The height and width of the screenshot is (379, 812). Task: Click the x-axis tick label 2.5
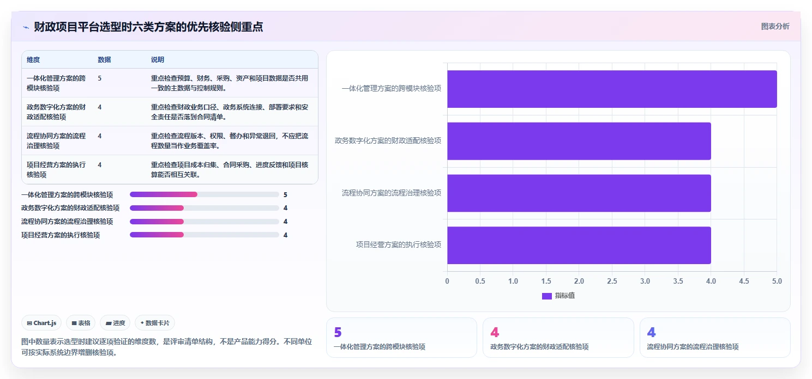pyautogui.click(x=612, y=282)
